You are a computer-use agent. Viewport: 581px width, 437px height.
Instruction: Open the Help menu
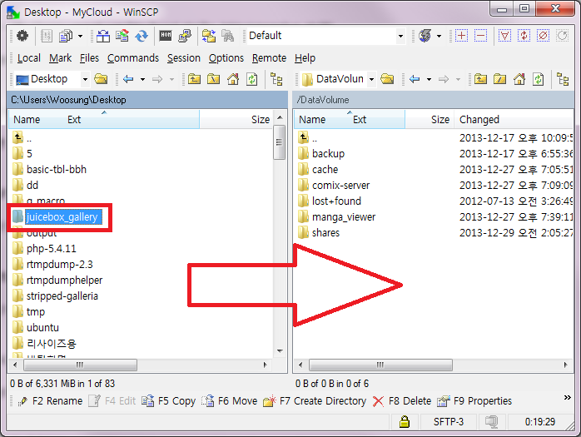coord(305,58)
